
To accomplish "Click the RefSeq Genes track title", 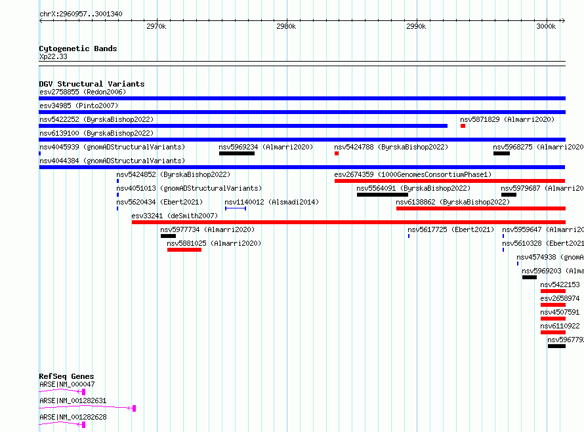I will 66,376.
